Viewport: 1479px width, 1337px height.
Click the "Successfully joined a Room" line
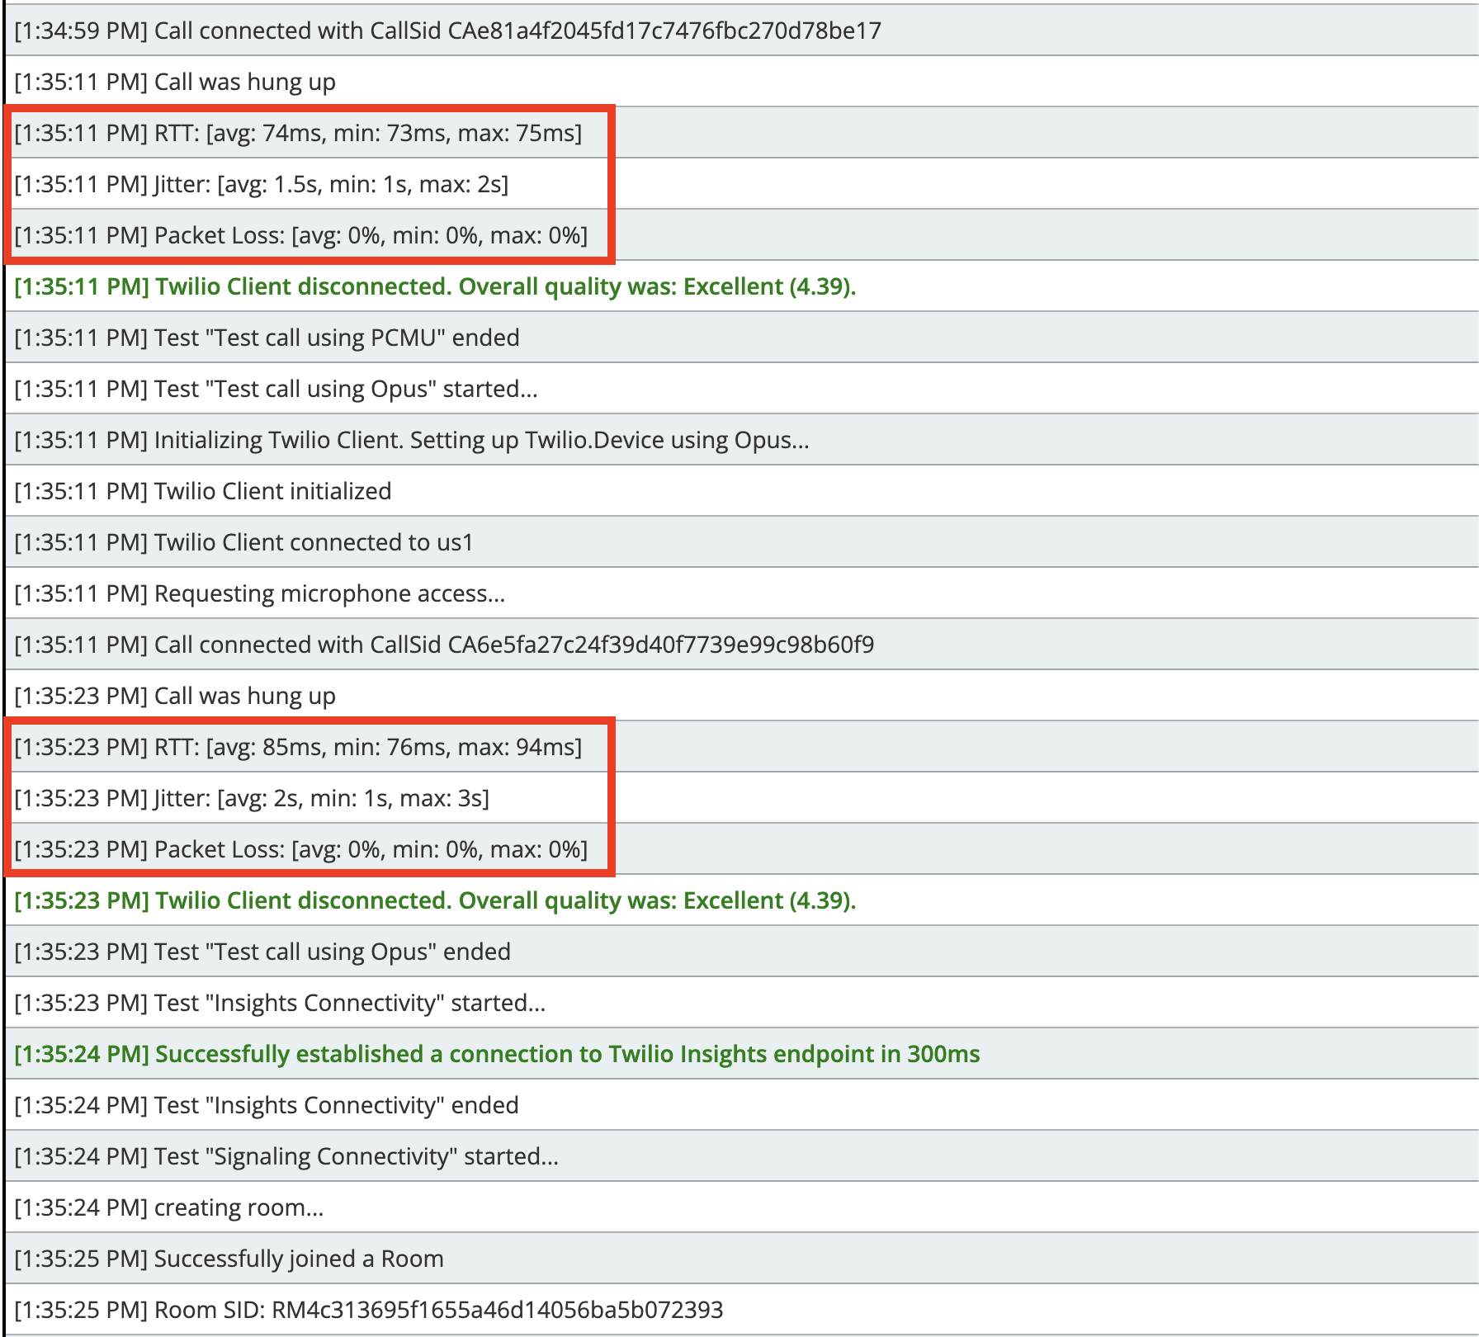tap(229, 1259)
